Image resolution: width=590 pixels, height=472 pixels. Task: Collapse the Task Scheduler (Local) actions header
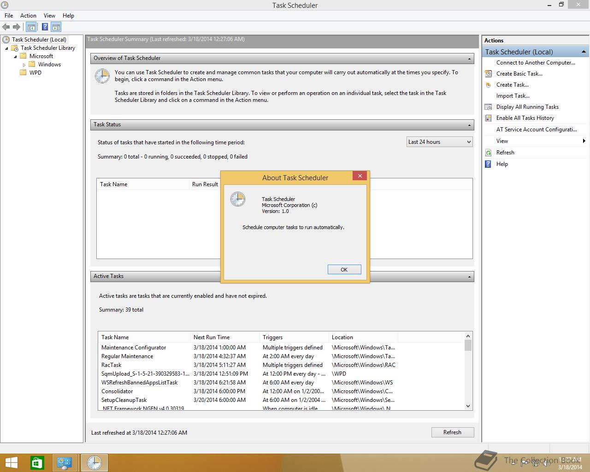pos(584,52)
